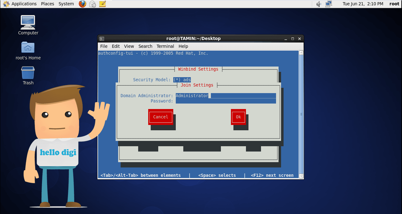
Task: Open the Applications menu
Action: click(x=24, y=4)
